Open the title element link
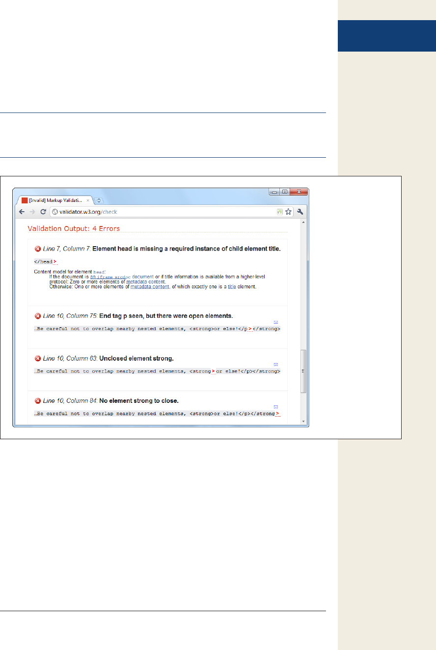 pyautogui.click(x=232, y=286)
